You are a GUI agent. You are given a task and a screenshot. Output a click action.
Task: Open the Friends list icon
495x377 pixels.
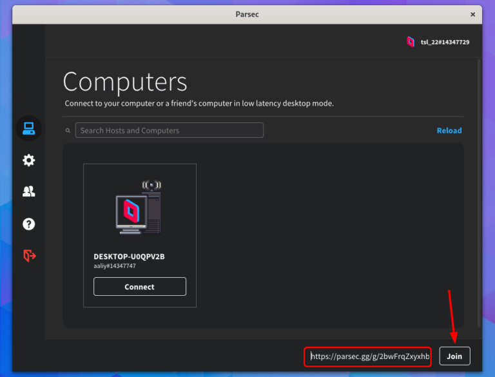pos(28,191)
